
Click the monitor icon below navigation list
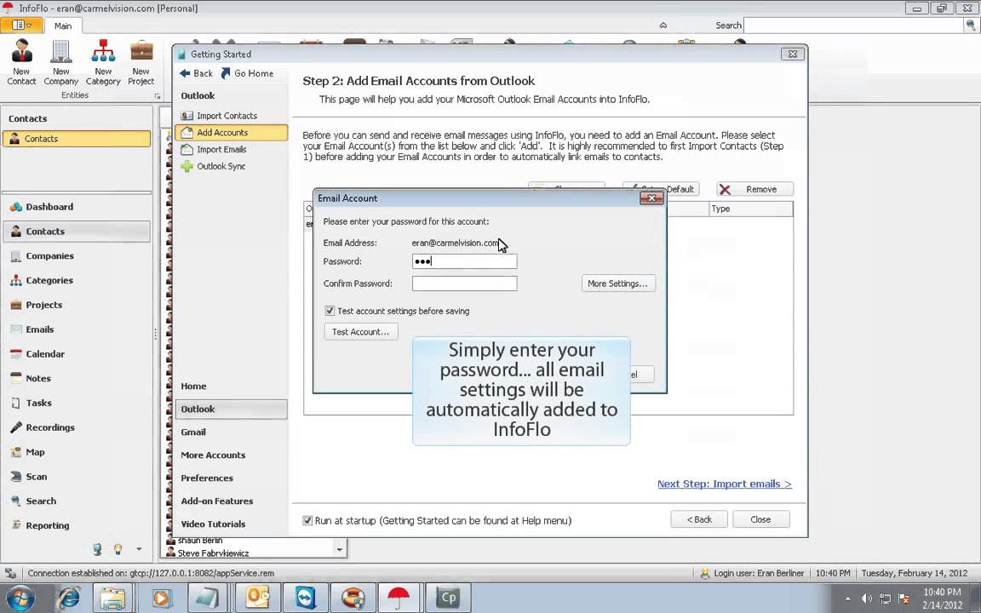[97, 549]
